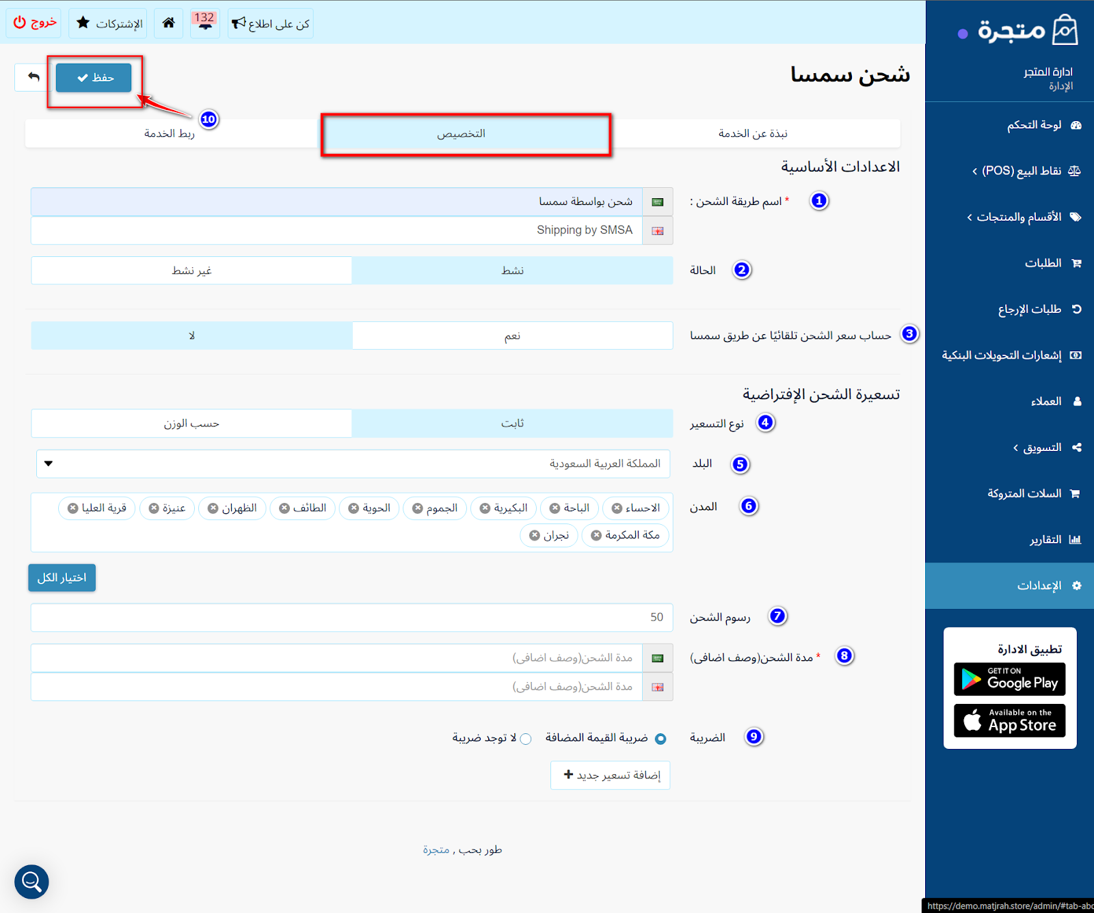Expand نقاط البيع (POS) sidebar menu
This screenshot has width=1094, height=913.
pos(1026,171)
